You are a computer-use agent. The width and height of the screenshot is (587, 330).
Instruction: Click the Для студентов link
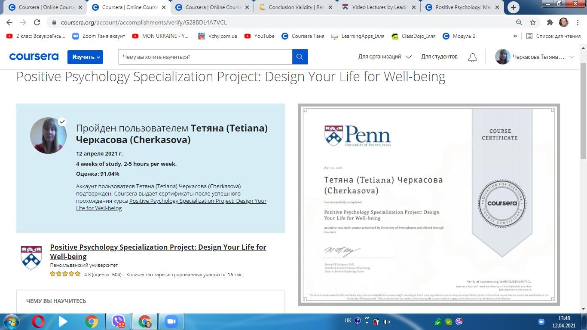tap(439, 57)
